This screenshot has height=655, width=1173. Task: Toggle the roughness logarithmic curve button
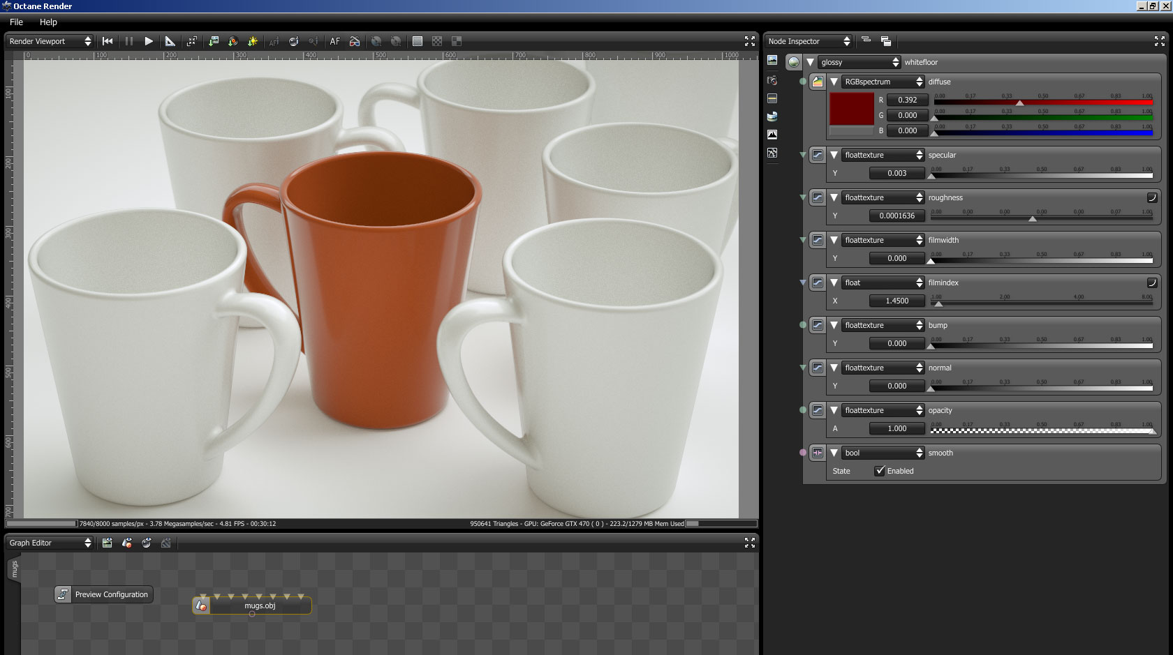click(1152, 197)
